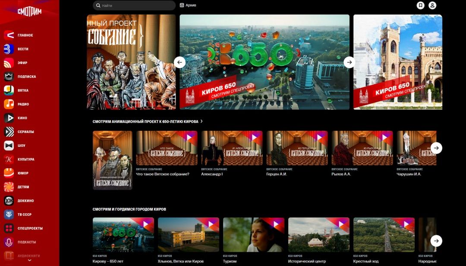Select the Радио music note icon

click(x=9, y=104)
